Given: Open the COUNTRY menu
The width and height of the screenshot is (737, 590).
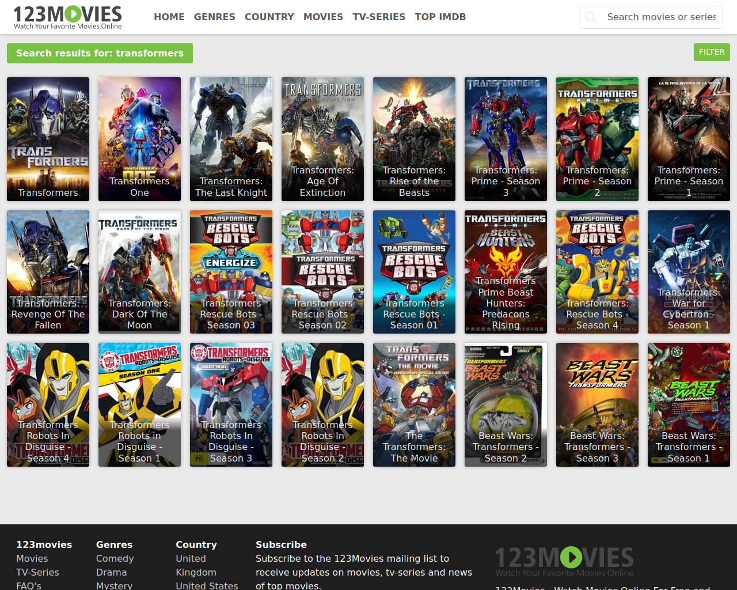Looking at the screenshot, I should coord(269,17).
